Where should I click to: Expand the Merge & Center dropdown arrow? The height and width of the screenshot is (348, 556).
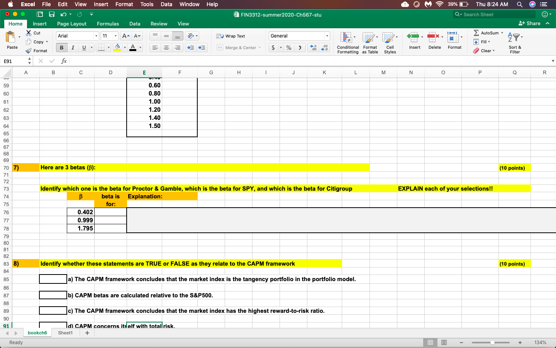259,48
